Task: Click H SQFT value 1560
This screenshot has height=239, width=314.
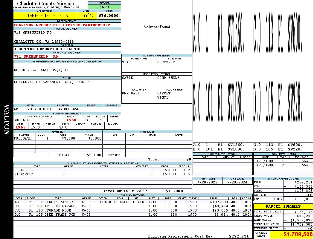Action: tap(71, 120)
